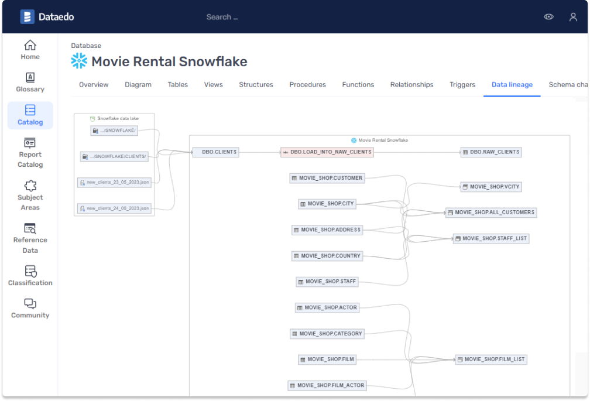Click the Dataedo logo icon
Image resolution: width=590 pixels, height=401 pixels.
27,17
